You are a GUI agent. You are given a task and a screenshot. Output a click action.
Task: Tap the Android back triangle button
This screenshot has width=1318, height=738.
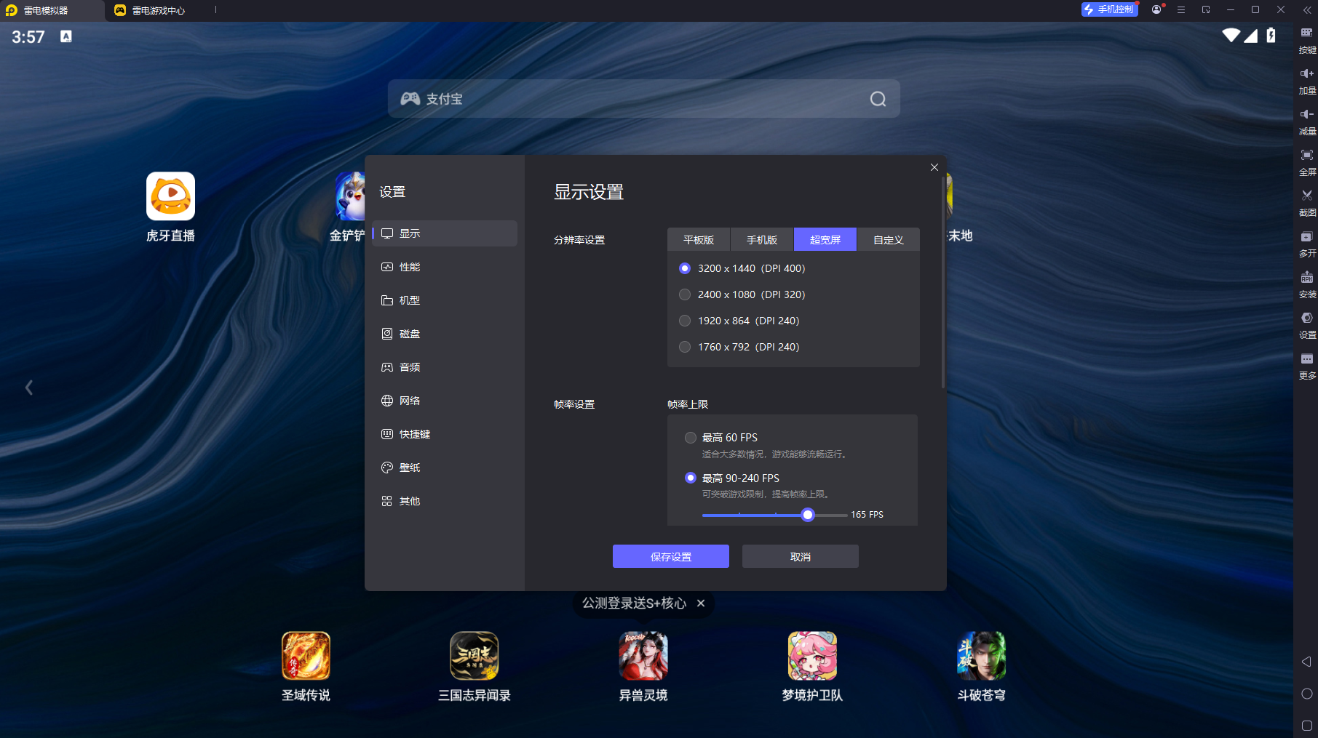pyautogui.click(x=1306, y=662)
